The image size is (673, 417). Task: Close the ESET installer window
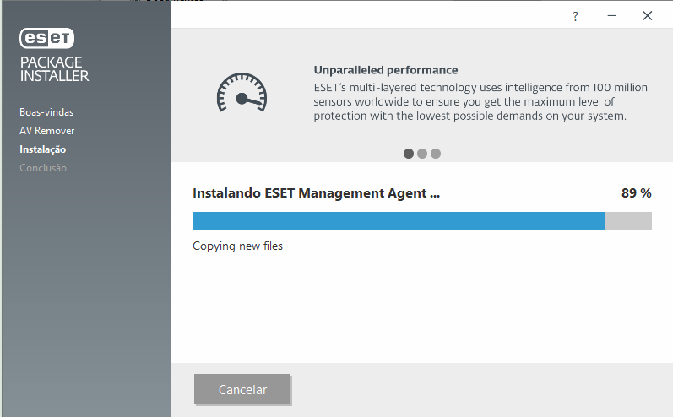pyautogui.click(x=647, y=16)
